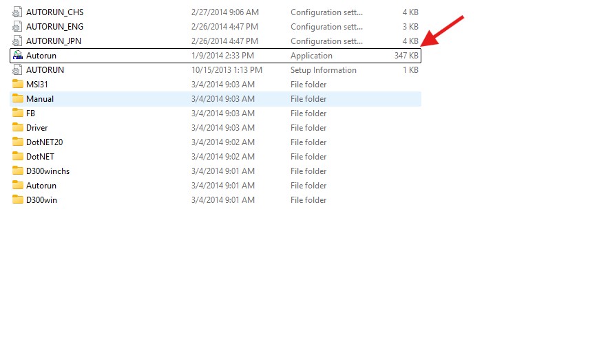Select the file name AUTORUN_JPN
This screenshot has width=599, height=359.
coord(54,41)
